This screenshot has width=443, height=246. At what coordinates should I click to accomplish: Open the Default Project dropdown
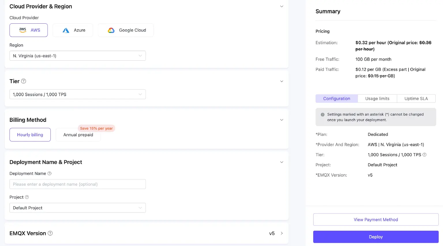(x=77, y=208)
